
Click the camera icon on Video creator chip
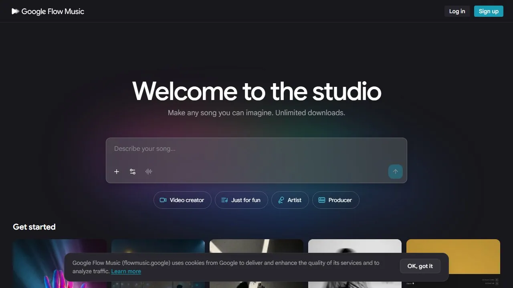pyautogui.click(x=163, y=200)
